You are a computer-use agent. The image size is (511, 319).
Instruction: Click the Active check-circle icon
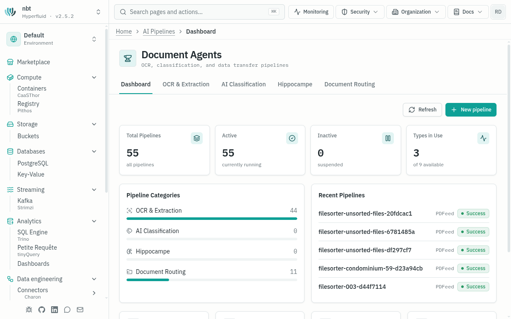pyautogui.click(x=292, y=138)
